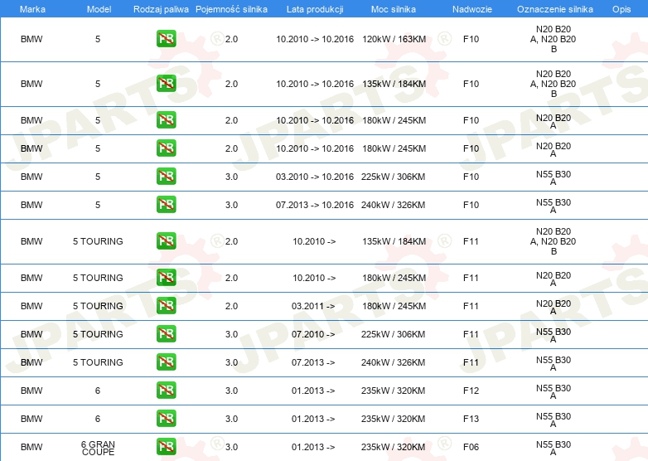The width and height of the screenshot is (648, 461).
Task: Click the fuel icon in the 5 TOURING 07.2010 row
Action: [166, 334]
